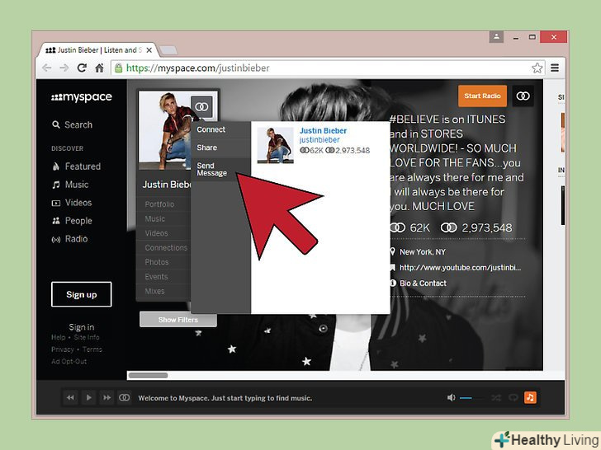Open Portfolio in profile menu
Screen dimensions: 601x450
coord(159,204)
